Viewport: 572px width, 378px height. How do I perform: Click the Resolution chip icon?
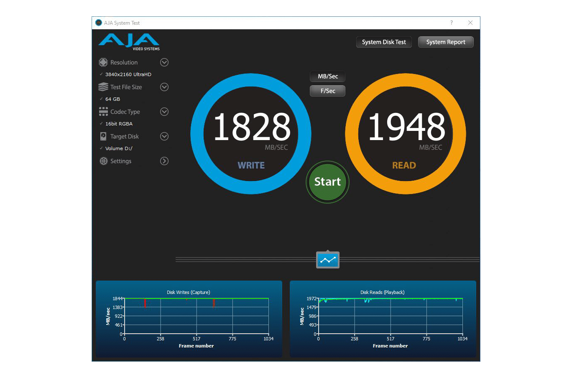(x=103, y=62)
